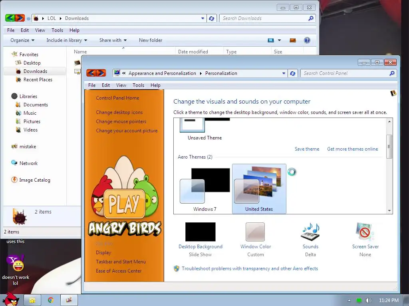
Task: Open View menu in Downloads window
Action: (40, 30)
